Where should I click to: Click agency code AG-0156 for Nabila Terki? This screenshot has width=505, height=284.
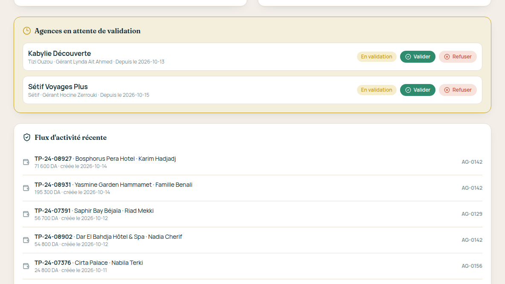click(x=472, y=266)
